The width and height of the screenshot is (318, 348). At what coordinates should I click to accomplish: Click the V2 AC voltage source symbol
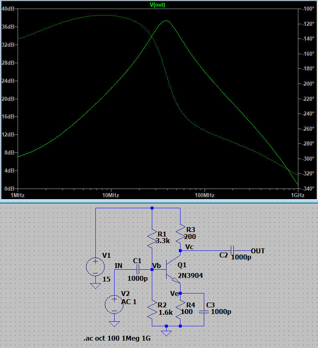[x=114, y=305]
